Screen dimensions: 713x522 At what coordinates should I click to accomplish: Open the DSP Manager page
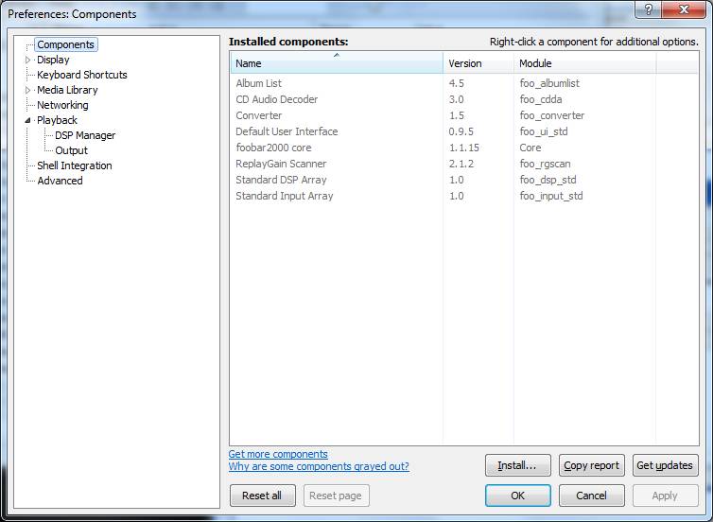pos(85,135)
